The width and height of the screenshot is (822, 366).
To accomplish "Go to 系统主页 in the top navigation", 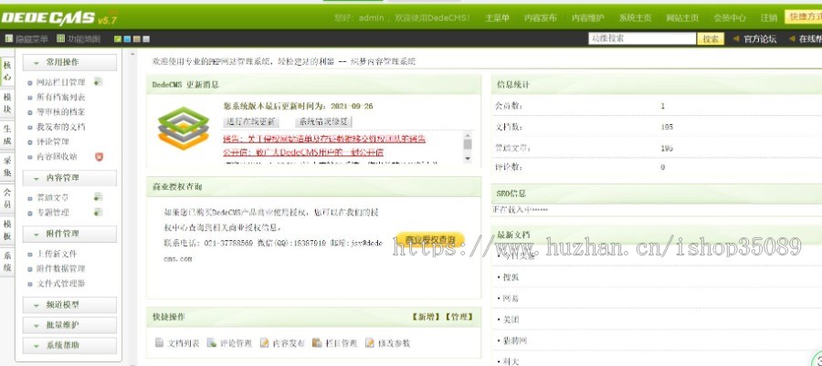I will pos(635,18).
